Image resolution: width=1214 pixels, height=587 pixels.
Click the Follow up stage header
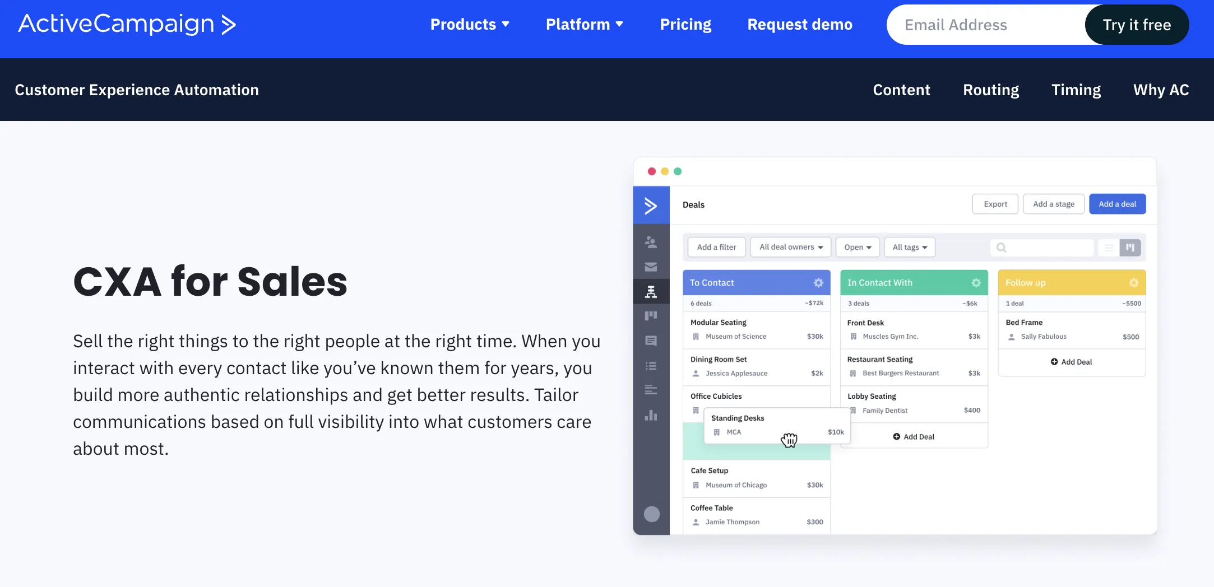[1072, 283]
